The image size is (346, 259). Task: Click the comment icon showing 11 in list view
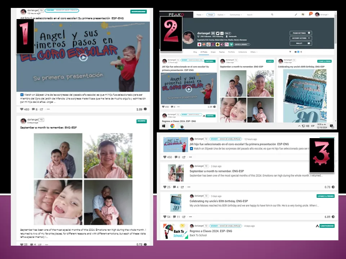point(174,217)
